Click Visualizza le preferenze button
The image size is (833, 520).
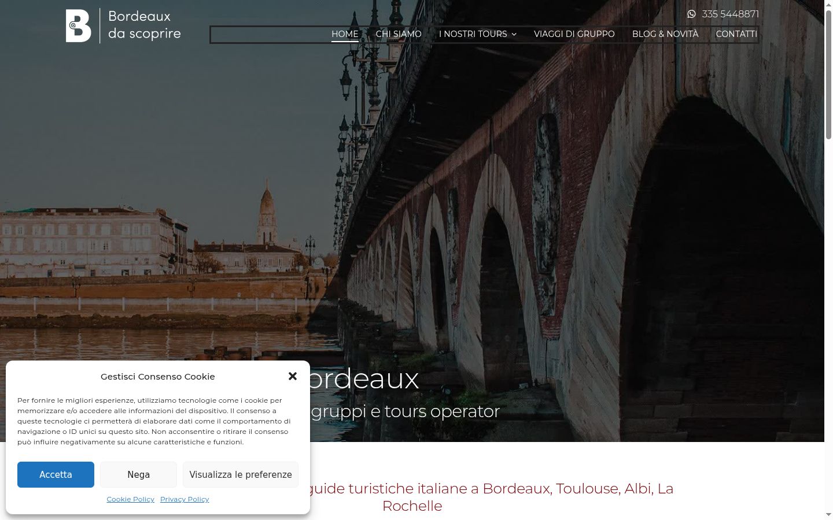click(241, 474)
